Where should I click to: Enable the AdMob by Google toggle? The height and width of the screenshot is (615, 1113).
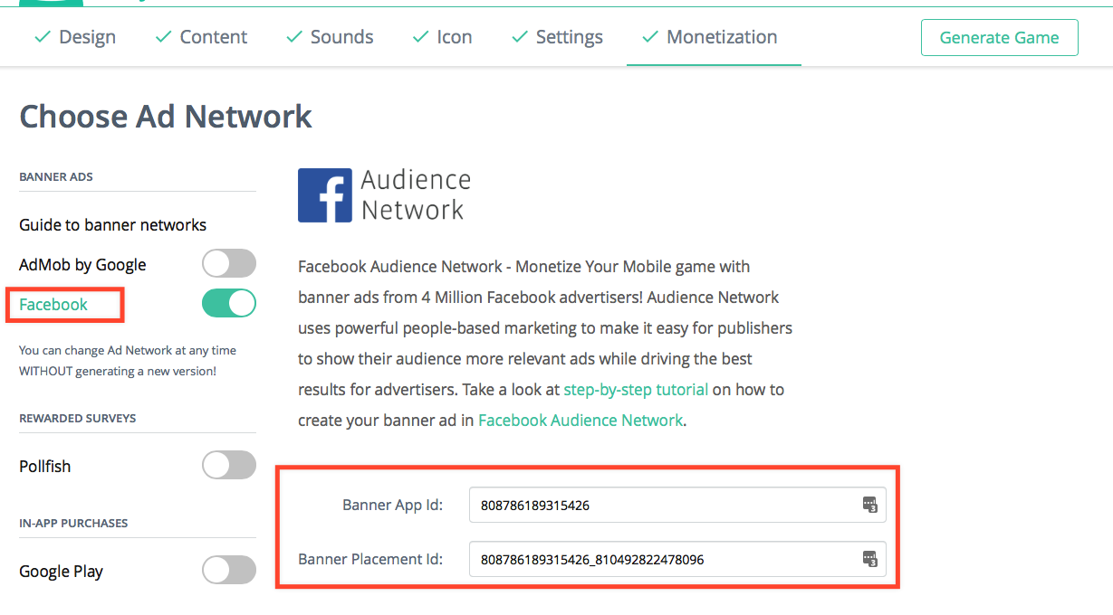(x=229, y=264)
